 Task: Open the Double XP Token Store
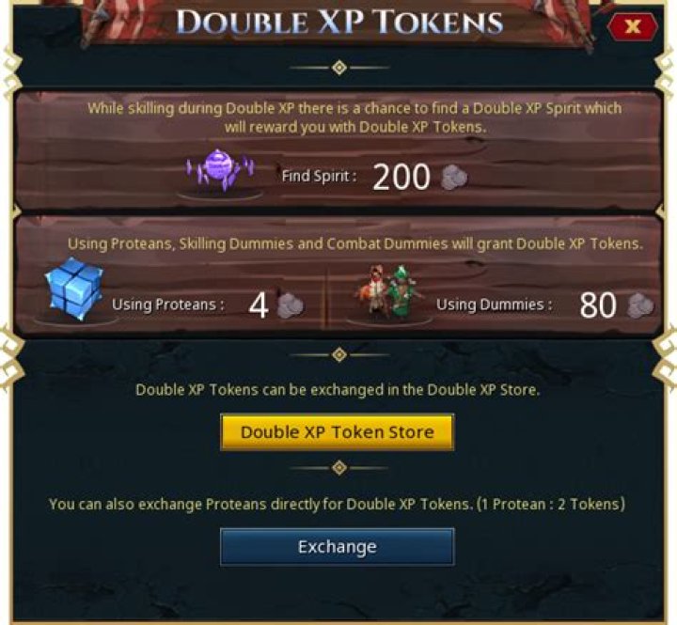(338, 432)
